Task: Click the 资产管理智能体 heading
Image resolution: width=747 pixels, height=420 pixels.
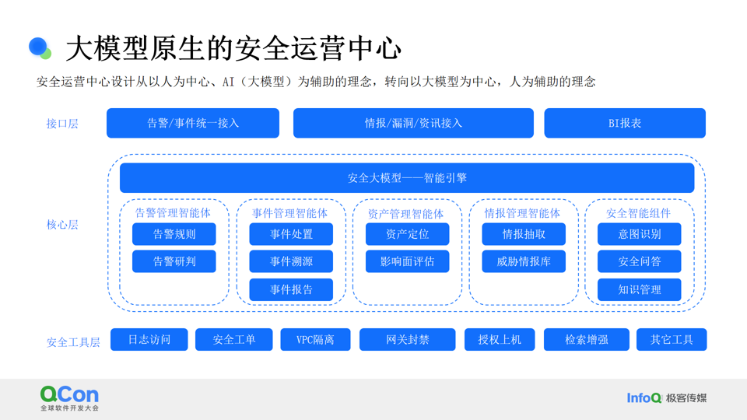Action: [x=406, y=214]
